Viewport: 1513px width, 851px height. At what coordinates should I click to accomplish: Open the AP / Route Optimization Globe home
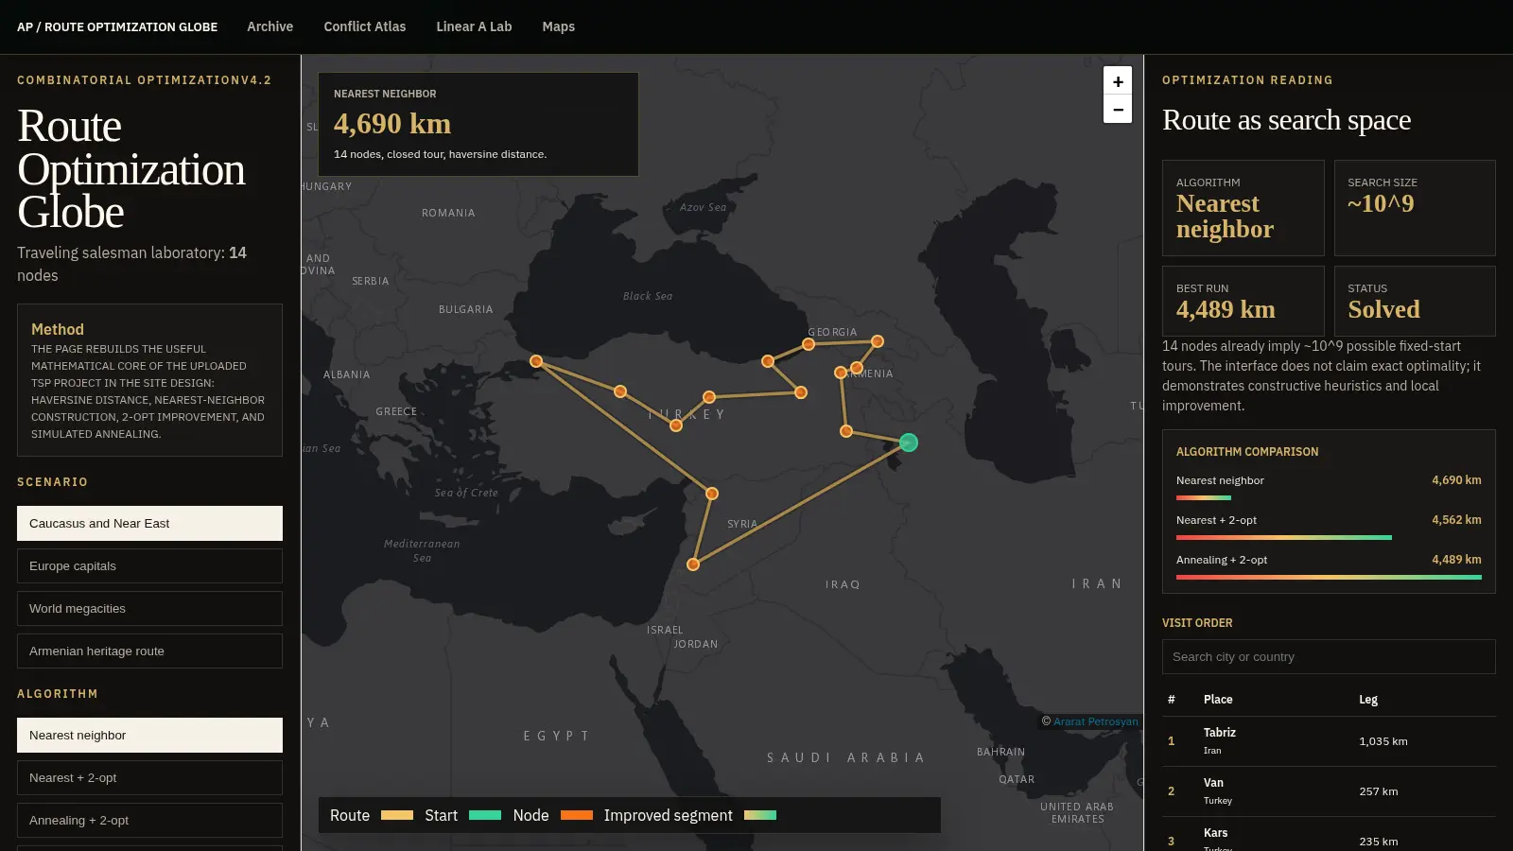pyautogui.click(x=117, y=26)
